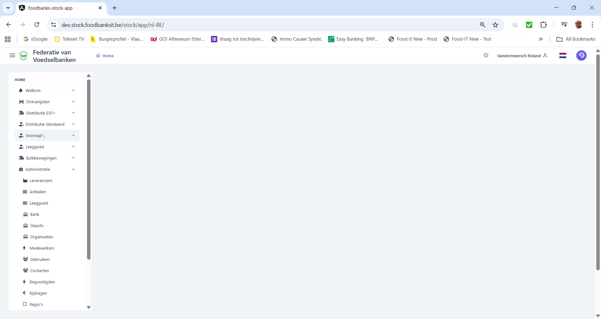
Task: Click the Home link
Action: pos(108,55)
